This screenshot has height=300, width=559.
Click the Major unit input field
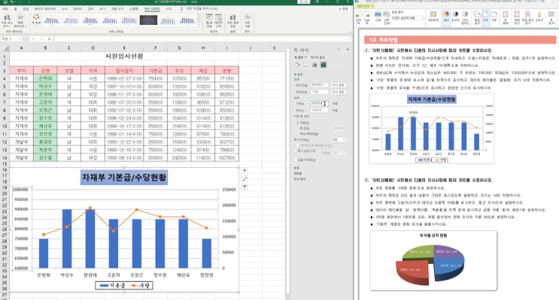point(319,103)
